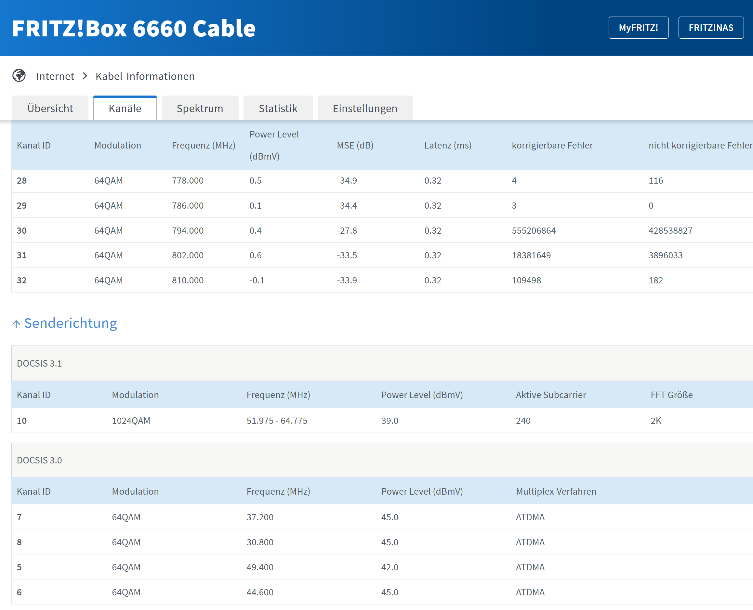Click the DOCSIS 3.0 section label

pyautogui.click(x=39, y=460)
